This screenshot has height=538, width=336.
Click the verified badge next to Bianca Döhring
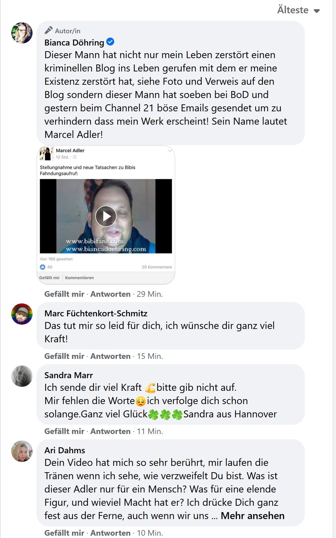(110, 42)
